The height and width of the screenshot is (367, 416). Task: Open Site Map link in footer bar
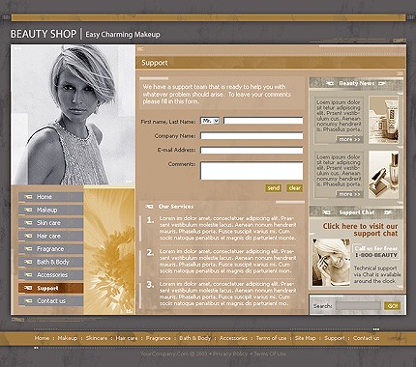click(305, 338)
